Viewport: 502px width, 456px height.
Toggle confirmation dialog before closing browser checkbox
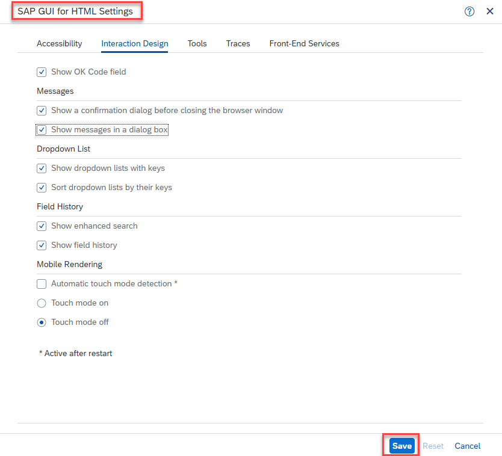(42, 111)
